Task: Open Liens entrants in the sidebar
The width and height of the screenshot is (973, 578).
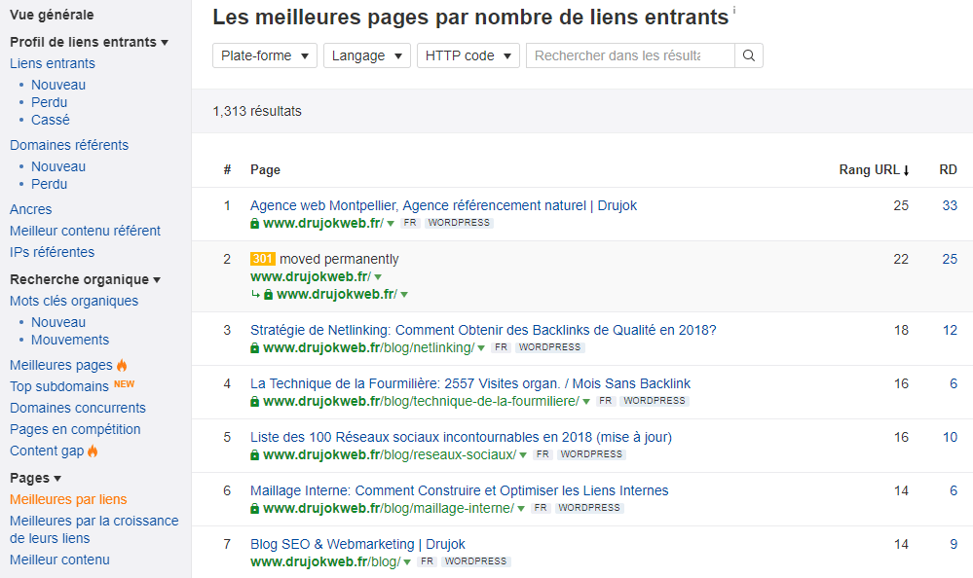Action: (53, 63)
